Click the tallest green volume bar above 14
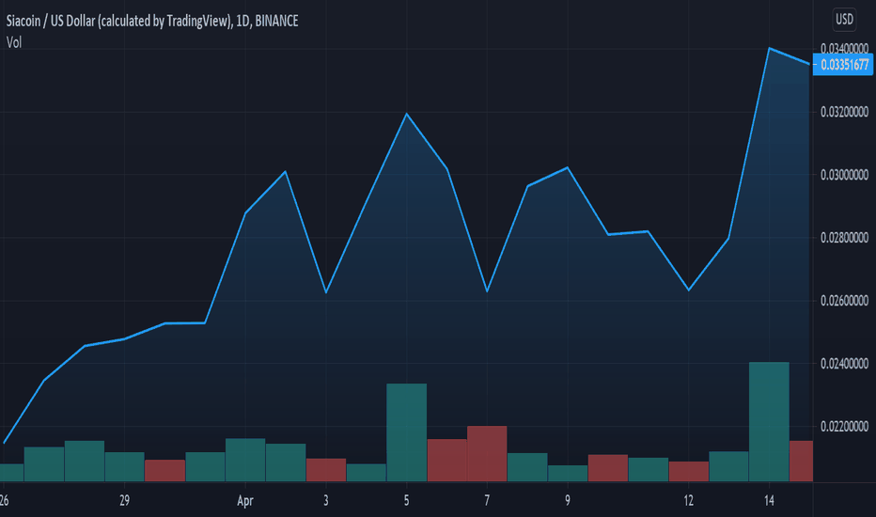876x517 pixels. point(769,422)
